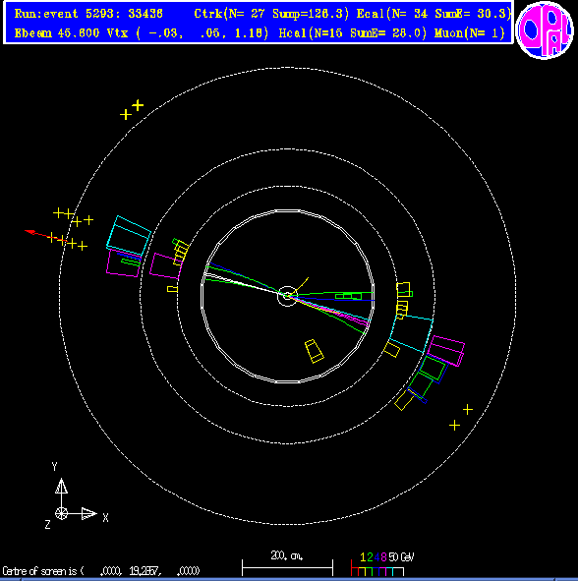Click the central vertex detector circle
The width and height of the screenshot is (578, 581).
click(287, 296)
